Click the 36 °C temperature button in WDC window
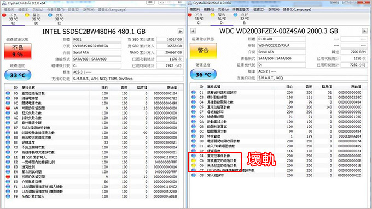This screenshot has height=209, width=372. point(204,75)
